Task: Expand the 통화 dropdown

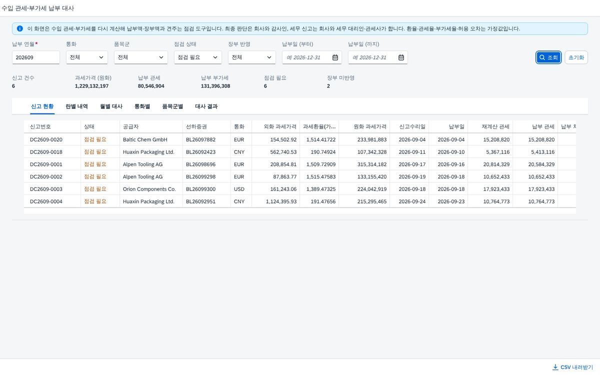Action: tap(87, 57)
